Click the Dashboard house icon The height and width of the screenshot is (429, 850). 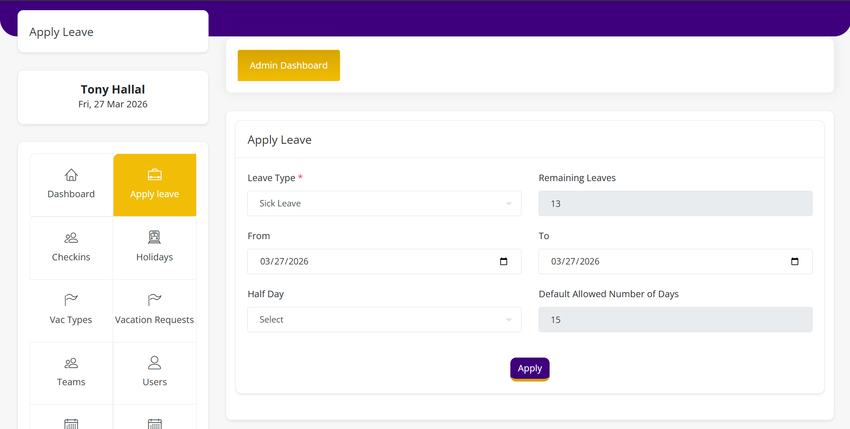[x=71, y=175]
